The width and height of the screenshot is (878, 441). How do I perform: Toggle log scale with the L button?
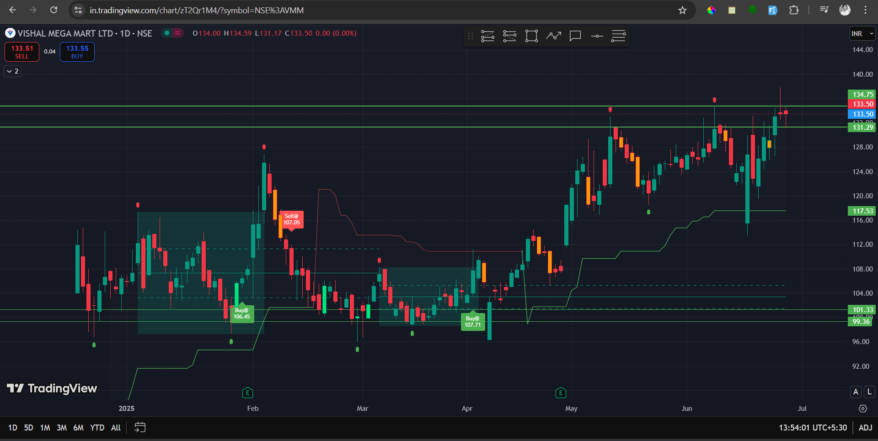click(869, 392)
